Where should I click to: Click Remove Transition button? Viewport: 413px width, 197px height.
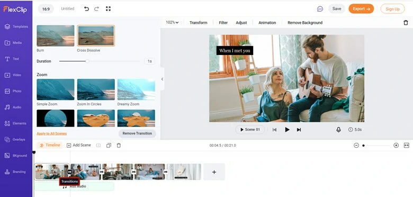pos(137,133)
